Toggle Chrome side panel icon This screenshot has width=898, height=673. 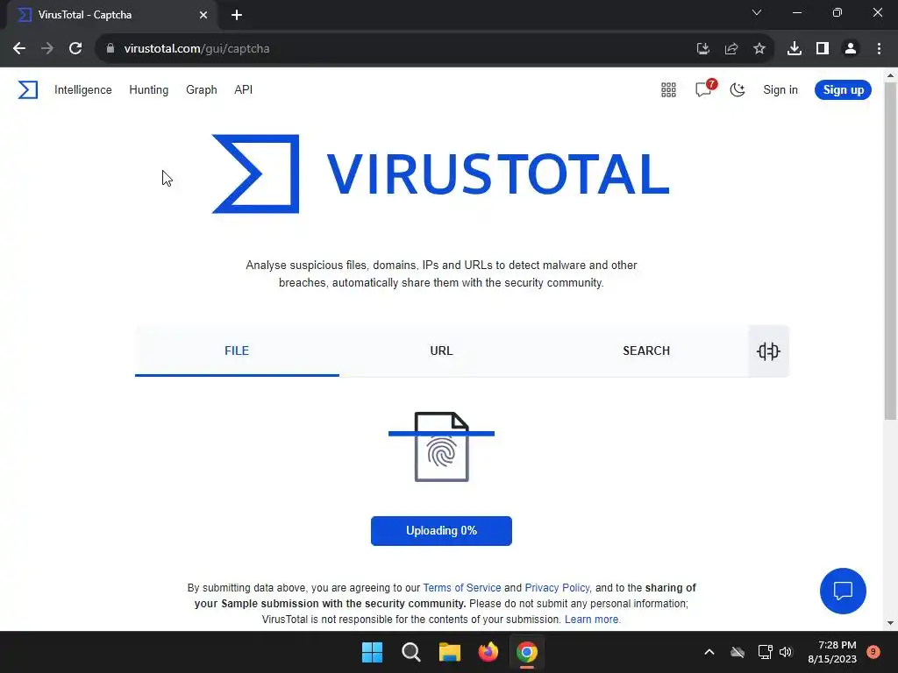point(823,49)
